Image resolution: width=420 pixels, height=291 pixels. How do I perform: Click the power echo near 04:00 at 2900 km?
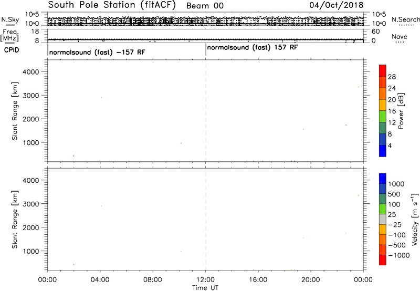101,97
